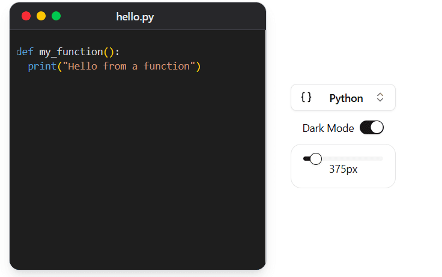
Task: Click the closing parenthesis ending the print line
Action: (198, 66)
